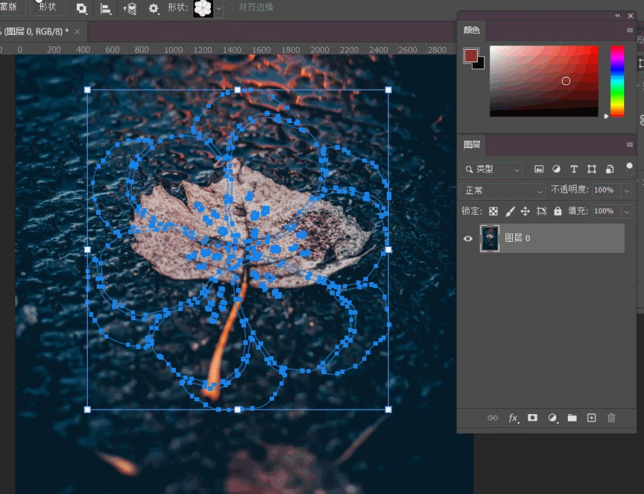
Task: Open the custom shape picker dropdown arrow
Action: pos(219,9)
